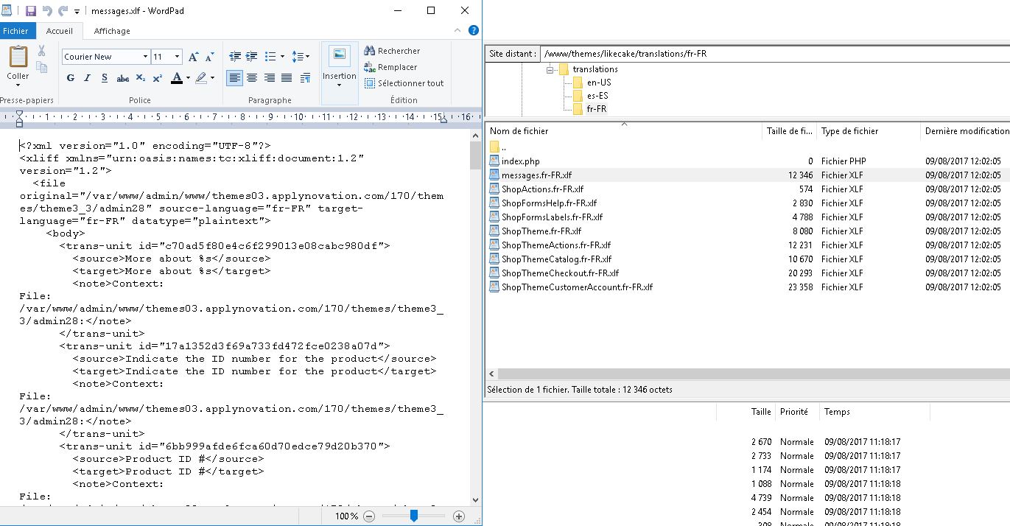Increase font size with grow icon

(193, 57)
